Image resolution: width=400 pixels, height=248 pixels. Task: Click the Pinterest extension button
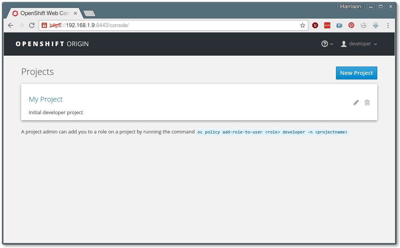pos(352,25)
